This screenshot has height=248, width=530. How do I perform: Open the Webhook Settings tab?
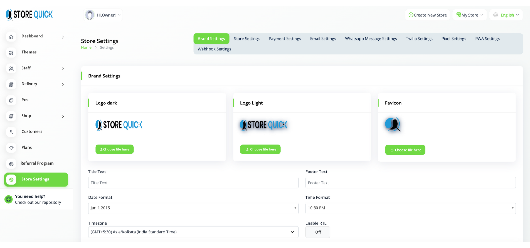[214, 49]
